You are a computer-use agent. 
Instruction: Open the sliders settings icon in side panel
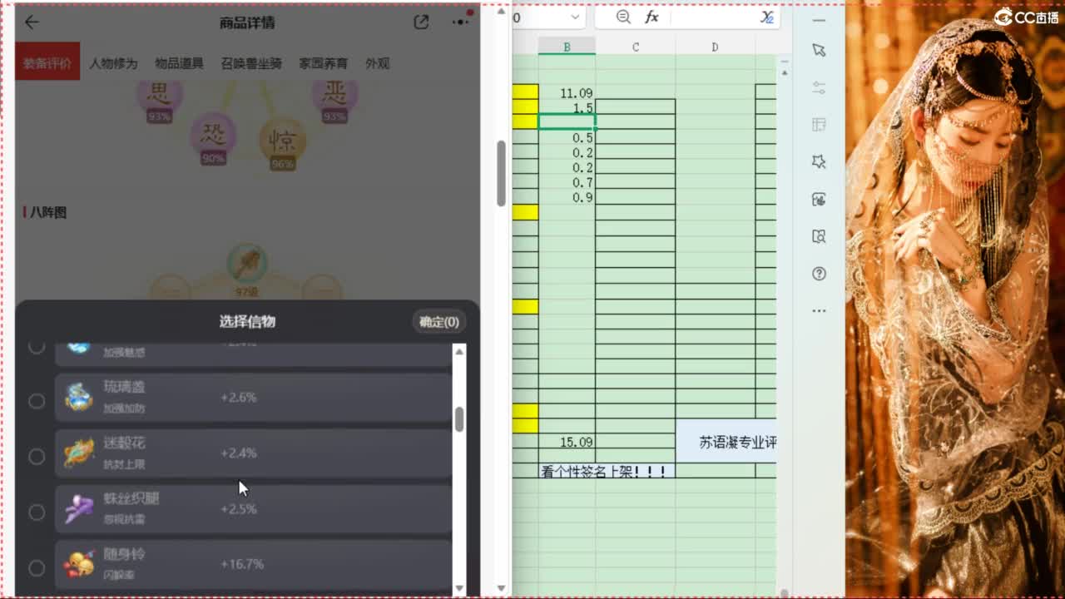pos(819,87)
